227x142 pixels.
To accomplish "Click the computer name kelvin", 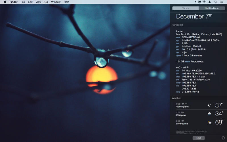I will [x=179, y=31].
